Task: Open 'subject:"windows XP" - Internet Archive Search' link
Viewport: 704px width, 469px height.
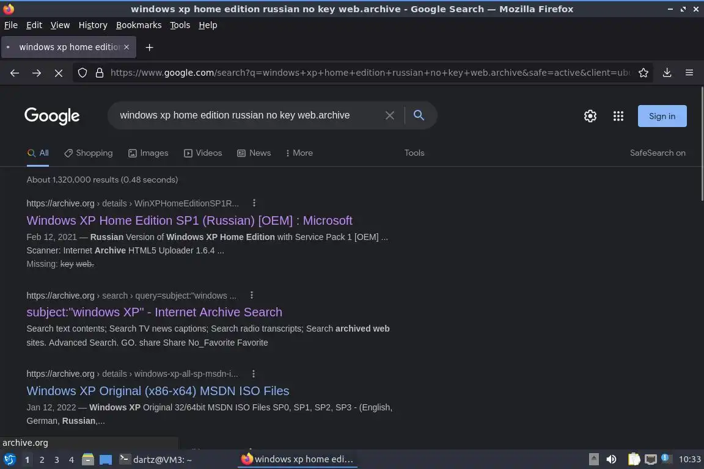Action: [x=154, y=312]
